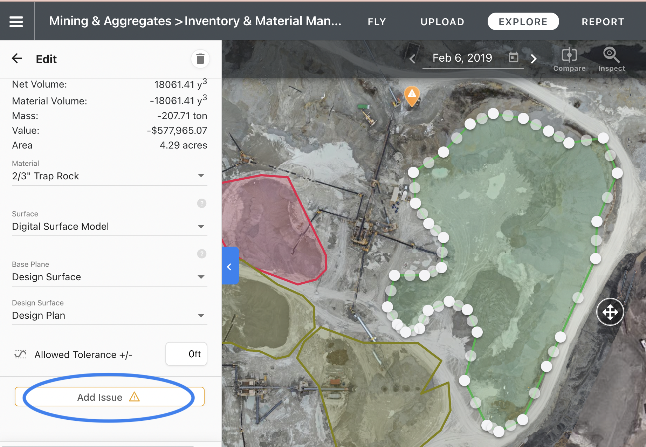The height and width of the screenshot is (447, 646).
Task: Click the move-annotation crosshair handle
Action: [610, 312]
